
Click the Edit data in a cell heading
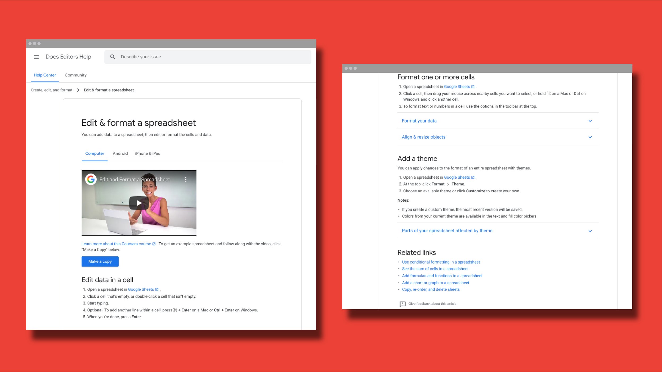tap(107, 280)
